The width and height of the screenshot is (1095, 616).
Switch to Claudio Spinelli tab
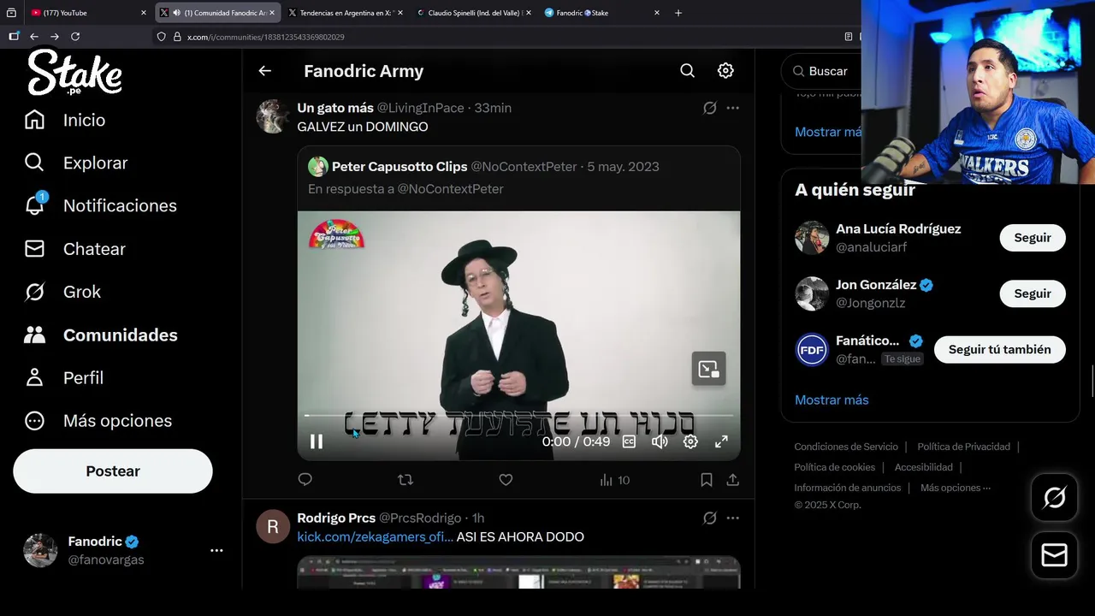473,13
